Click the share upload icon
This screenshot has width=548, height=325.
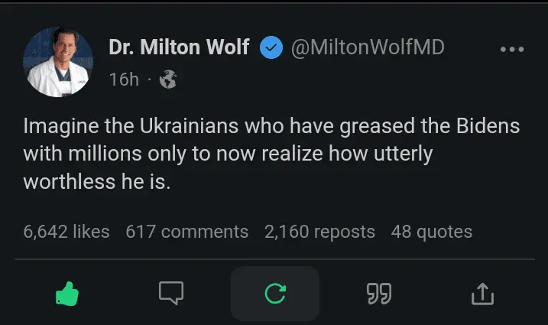click(483, 294)
